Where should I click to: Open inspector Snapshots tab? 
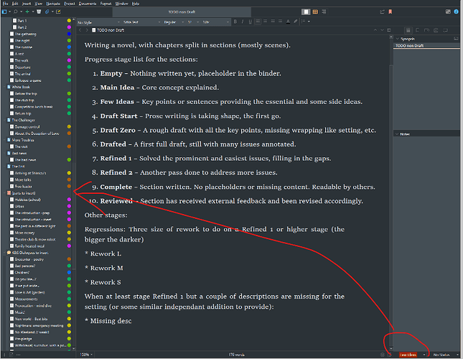436,30
